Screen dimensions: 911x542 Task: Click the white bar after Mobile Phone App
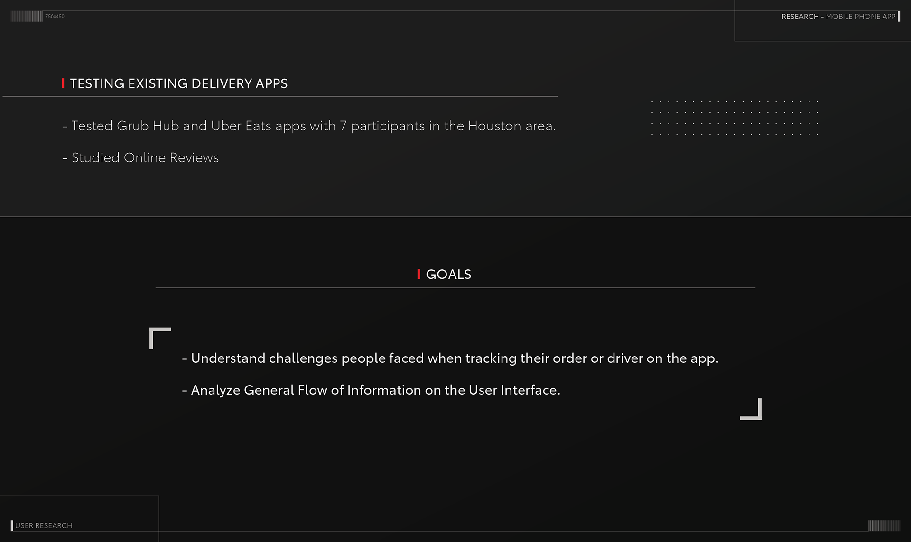pos(899,17)
